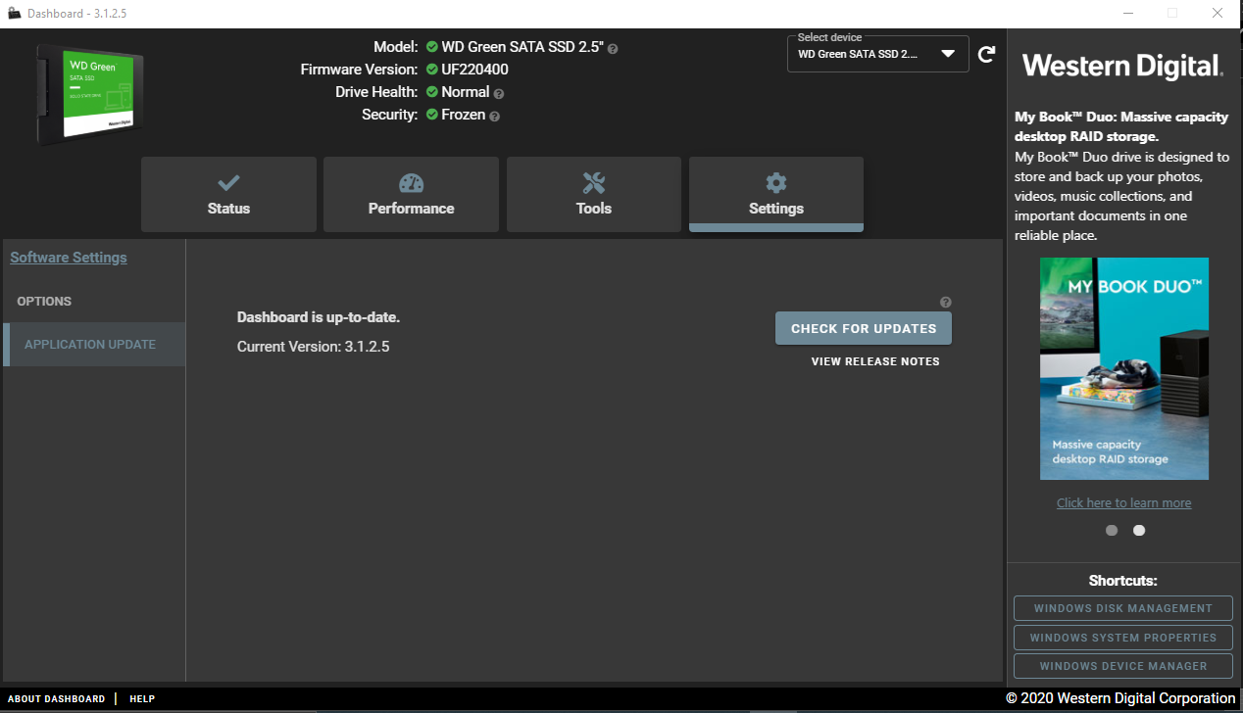Click the refresh device list icon
The height and width of the screenshot is (713, 1243).
click(986, 54)
